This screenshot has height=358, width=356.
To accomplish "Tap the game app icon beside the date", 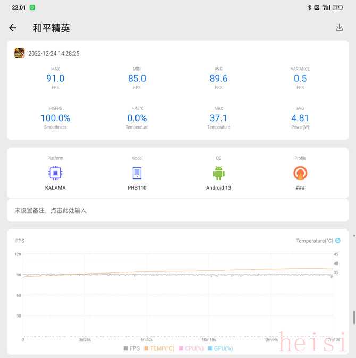I will click(20, 53).
